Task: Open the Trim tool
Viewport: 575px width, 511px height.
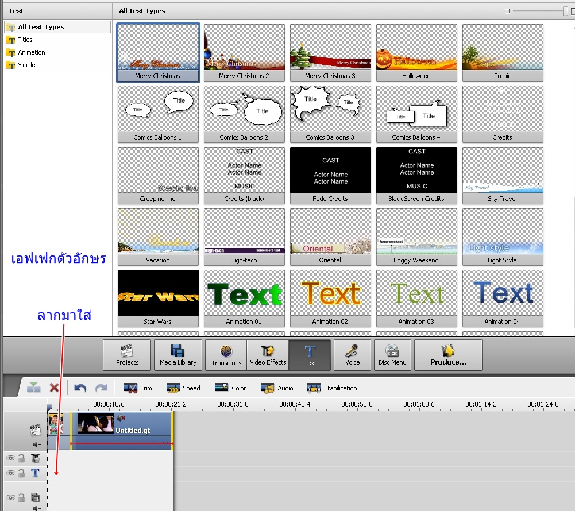Action: [138, 388]
